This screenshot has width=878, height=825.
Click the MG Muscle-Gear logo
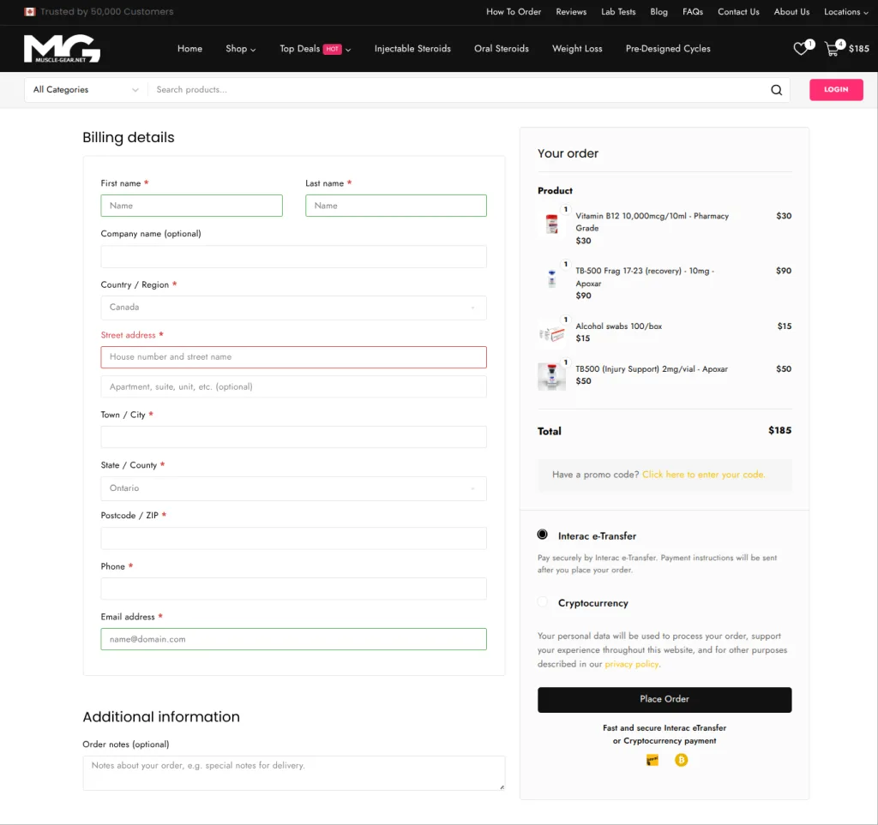coord(62,49)
